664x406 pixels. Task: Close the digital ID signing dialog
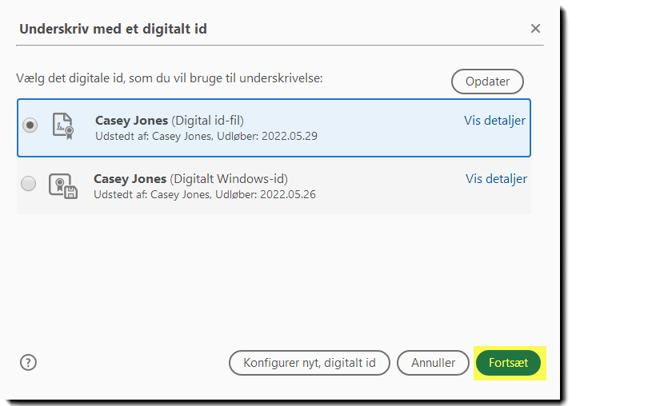pyautogui.click(x=535, y=29)
